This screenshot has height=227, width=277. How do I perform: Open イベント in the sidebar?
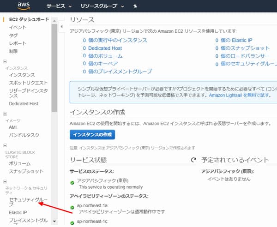coord(18,27)
